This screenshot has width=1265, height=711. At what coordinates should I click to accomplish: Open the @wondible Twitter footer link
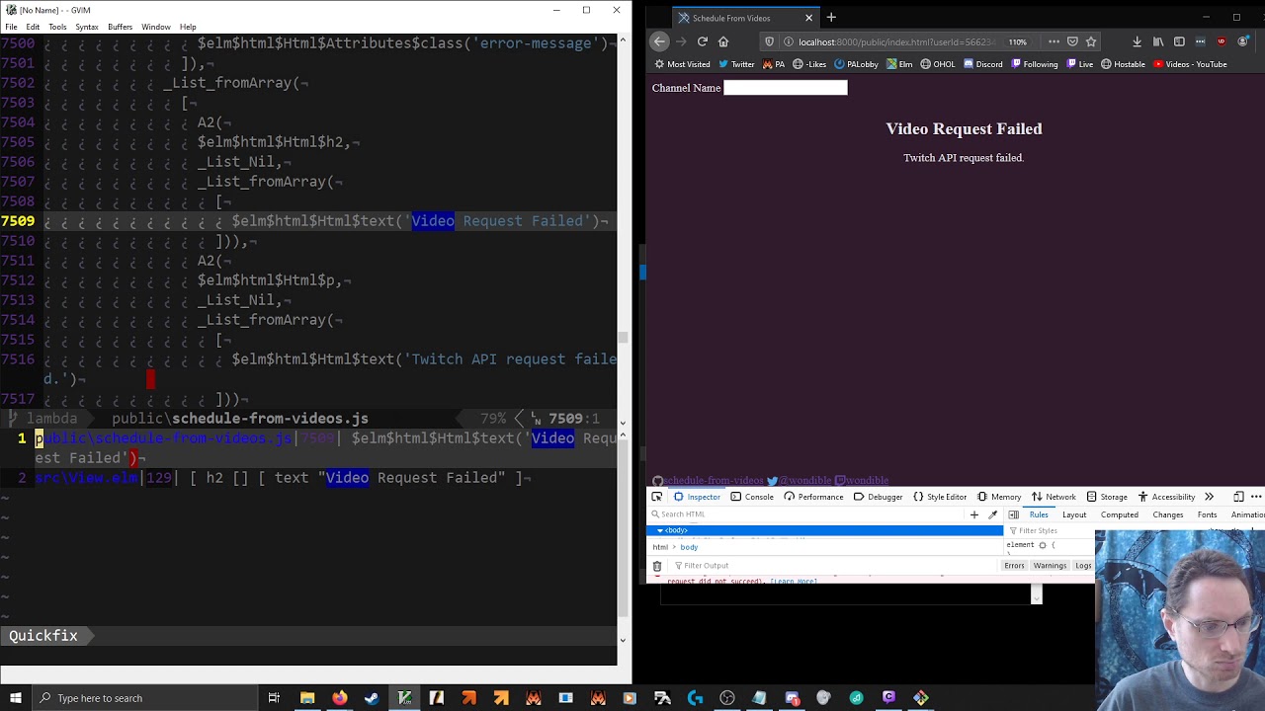[x=800, y=481]
